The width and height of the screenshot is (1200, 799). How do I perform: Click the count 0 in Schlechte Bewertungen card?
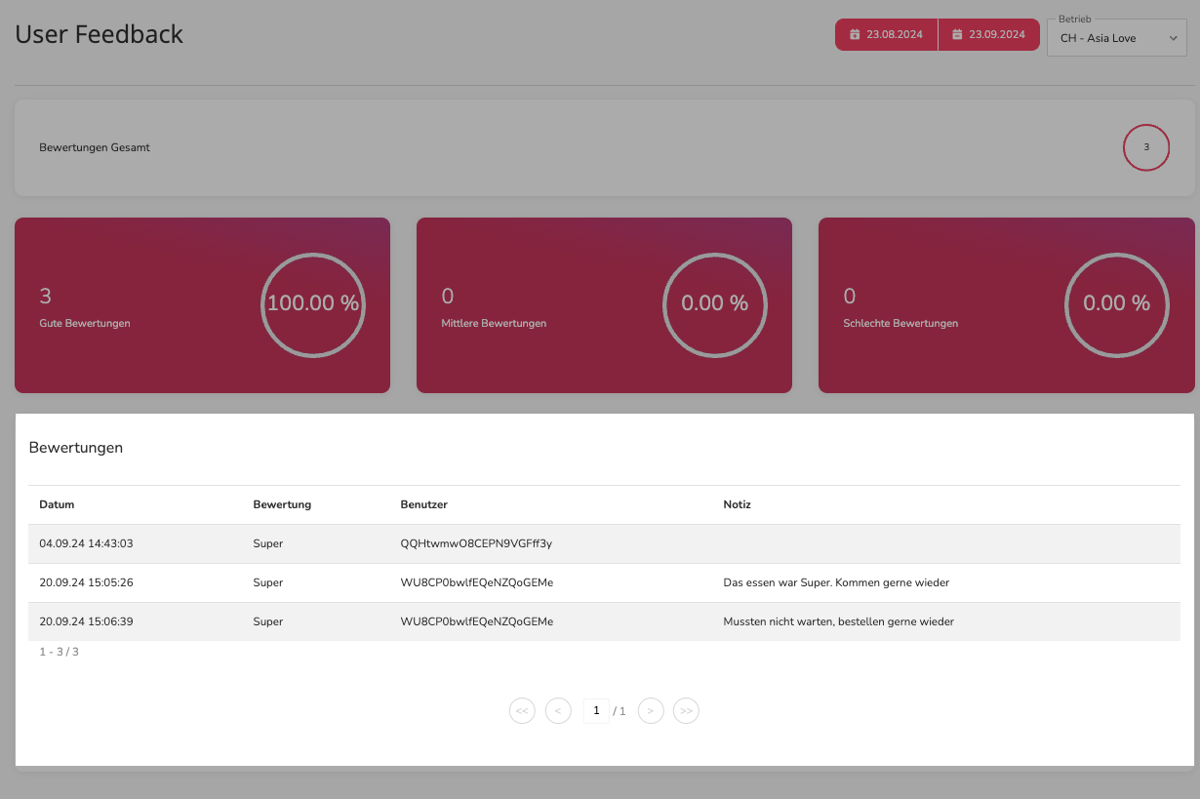850,297
